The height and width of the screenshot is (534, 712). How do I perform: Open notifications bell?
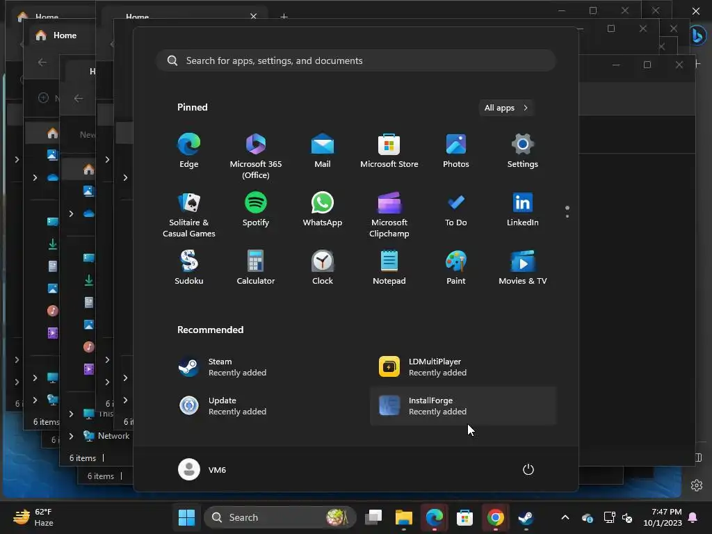point(693,517)
